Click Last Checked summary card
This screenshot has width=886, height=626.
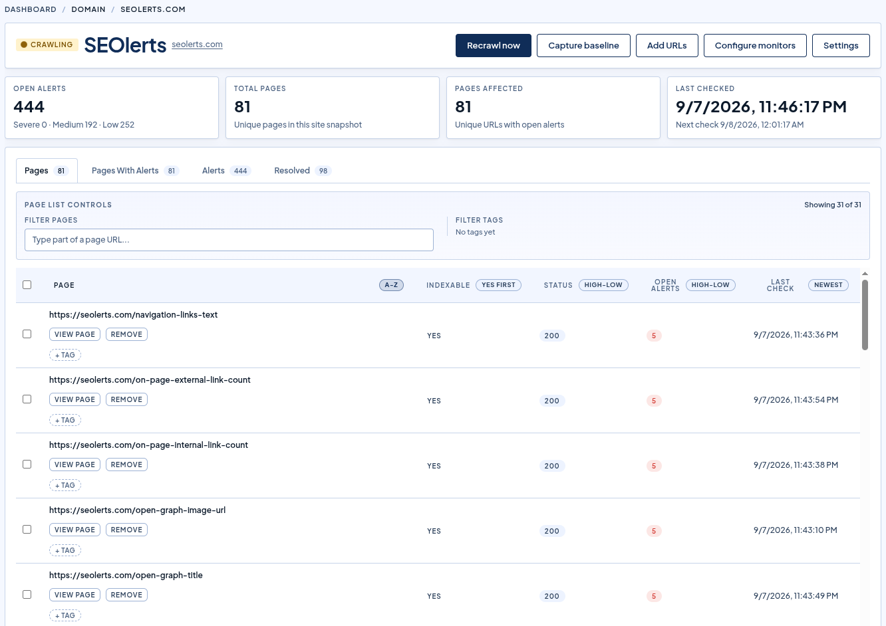(774, 108)
